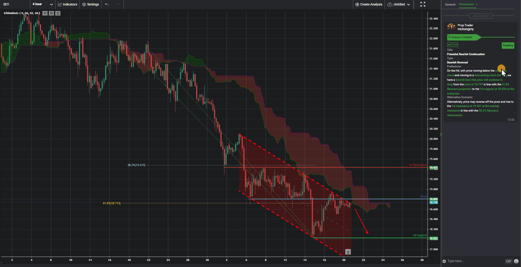Click the Pending status badge
Image resolution: width=521 pixels, height=267 pixels.
point(508,45)
